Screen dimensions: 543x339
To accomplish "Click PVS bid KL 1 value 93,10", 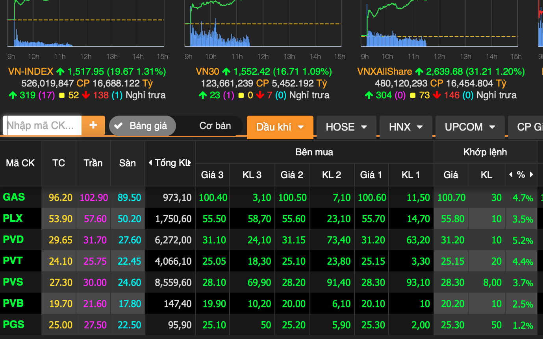I will [418, 282].
